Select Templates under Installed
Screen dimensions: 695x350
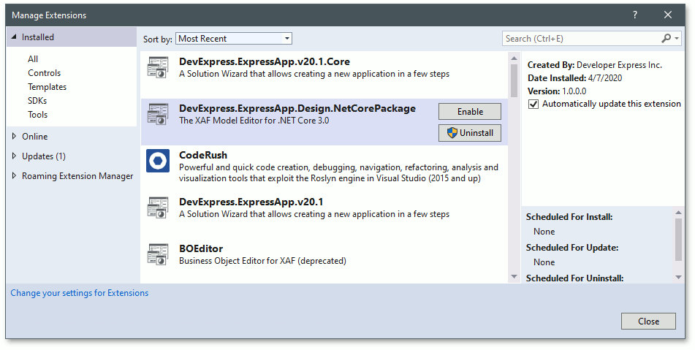[x=47, y=87]
